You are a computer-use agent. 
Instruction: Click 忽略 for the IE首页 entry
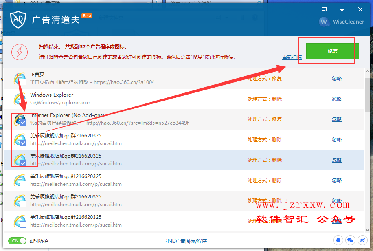tap(337, 79)
